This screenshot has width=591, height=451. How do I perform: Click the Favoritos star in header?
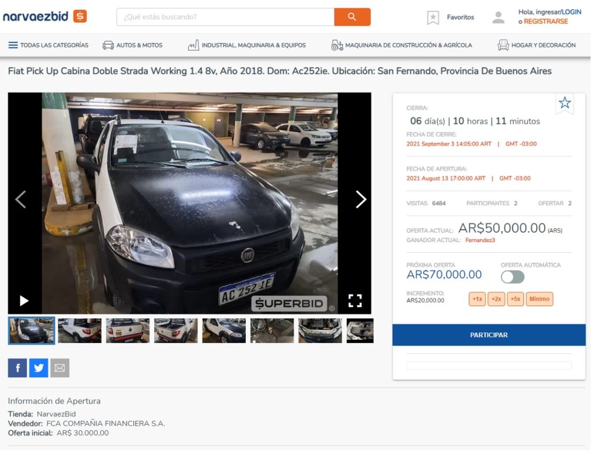click(433, 17)
